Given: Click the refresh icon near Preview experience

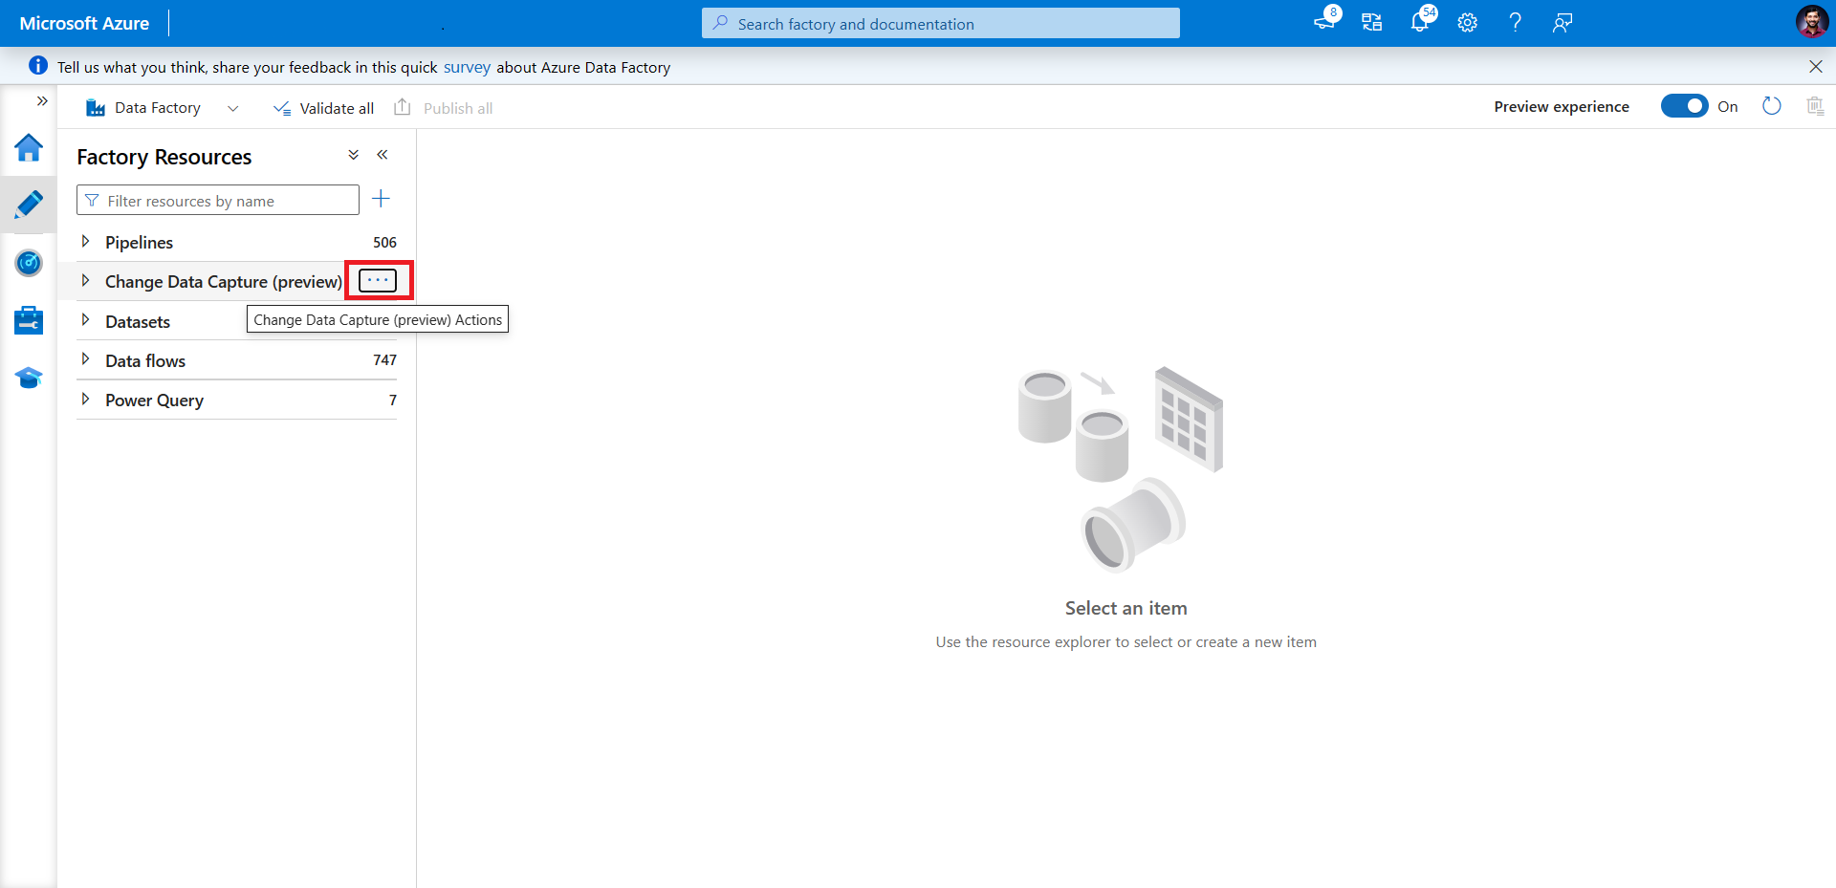Looking at the screenshot, I should click(x=1772, y=106).
